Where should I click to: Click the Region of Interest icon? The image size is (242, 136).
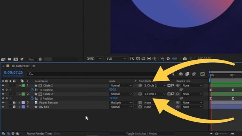149,59
